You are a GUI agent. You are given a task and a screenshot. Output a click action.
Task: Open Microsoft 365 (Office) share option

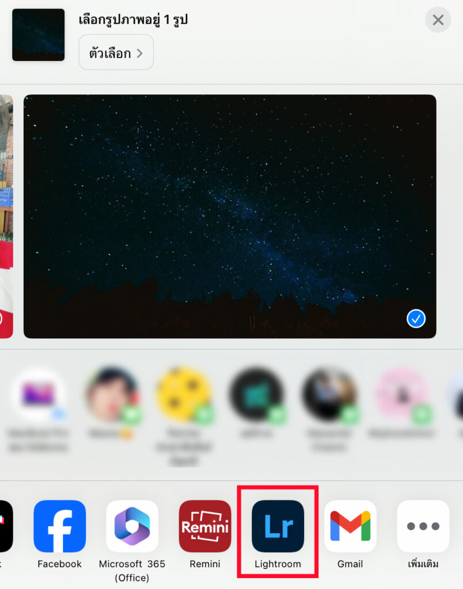[x=132, y=526]
